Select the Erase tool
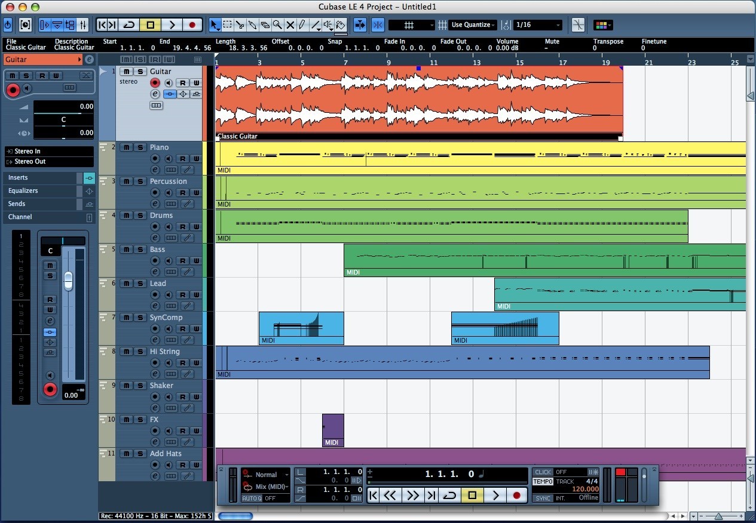This screenshot has width=756, height=523. pyautogui.click(x=265, y=25)
